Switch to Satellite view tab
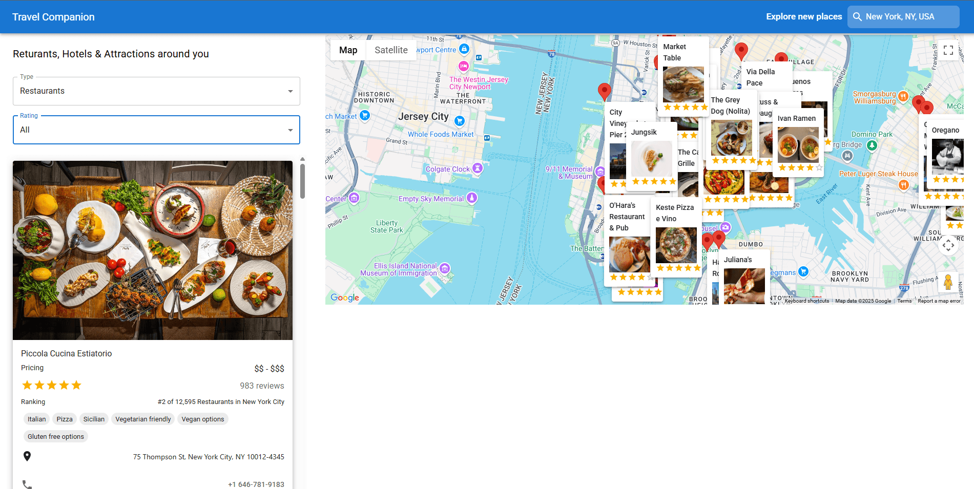The height and width of the screenshot is (489, 974). coord(391,50)
